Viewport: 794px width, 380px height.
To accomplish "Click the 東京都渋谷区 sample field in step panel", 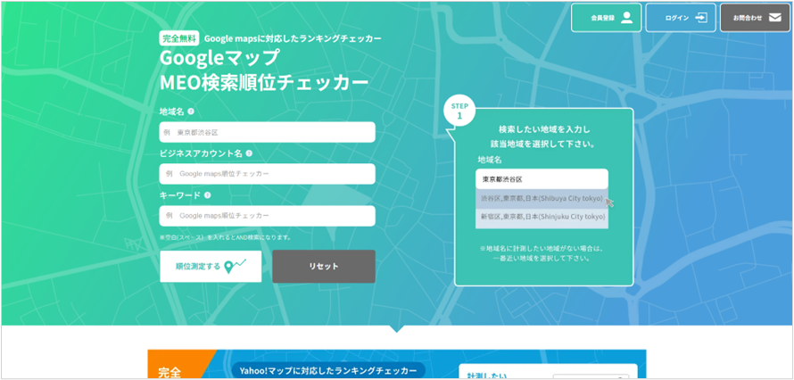I will (x=542, y=179).
